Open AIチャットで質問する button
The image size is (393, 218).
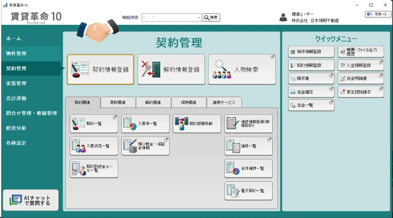[31, 200]
